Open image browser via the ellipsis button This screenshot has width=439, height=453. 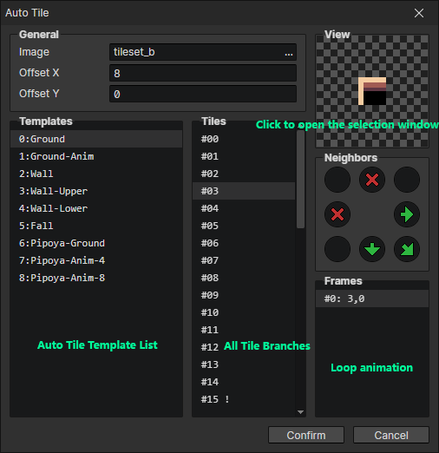pyautogui.click(x=289, y=52)
